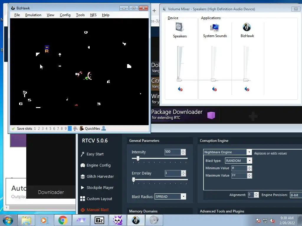302x226 pixels.
Task: Click the BizHawk app icon in Volume Mixer
Action: pyautogui.click(x=247, y=27)
